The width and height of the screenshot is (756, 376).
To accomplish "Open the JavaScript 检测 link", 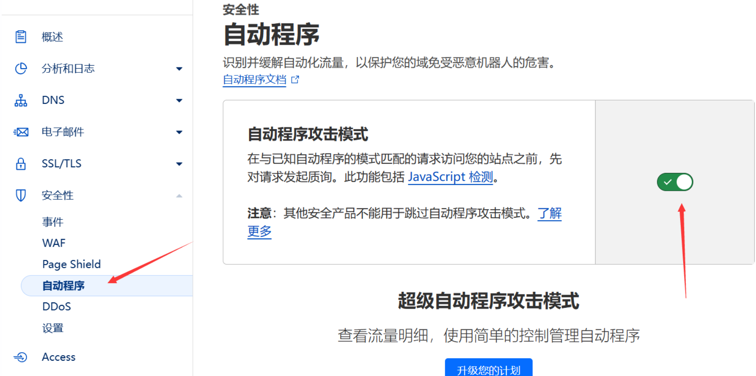I will coord(450,177).
